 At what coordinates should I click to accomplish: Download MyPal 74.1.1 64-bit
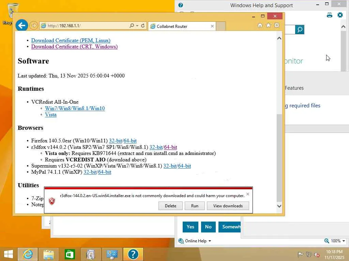point(105,172)
